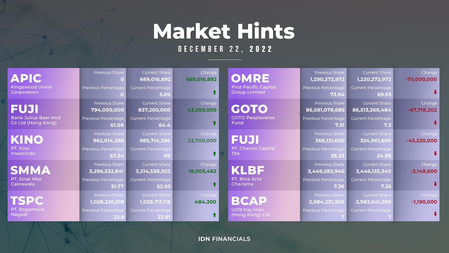Click the red down arrow for GOTO

(435, 123)
